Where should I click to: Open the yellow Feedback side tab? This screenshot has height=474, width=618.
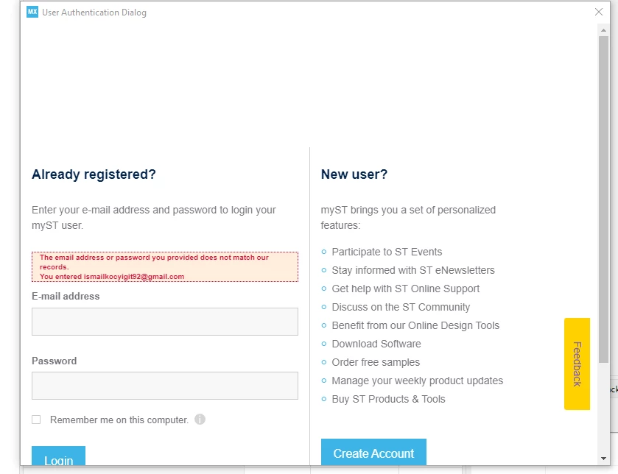tap(577, 364)
